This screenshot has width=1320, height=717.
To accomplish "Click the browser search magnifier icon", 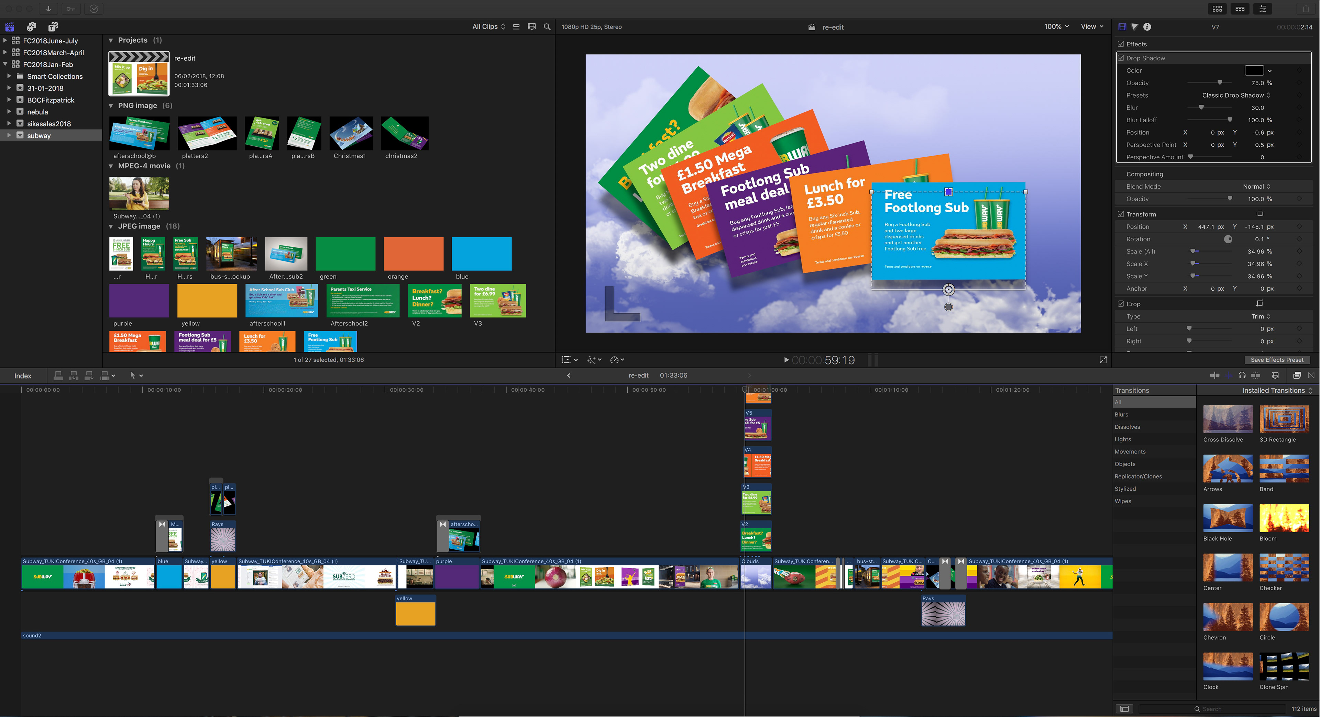I will (547, 27).
